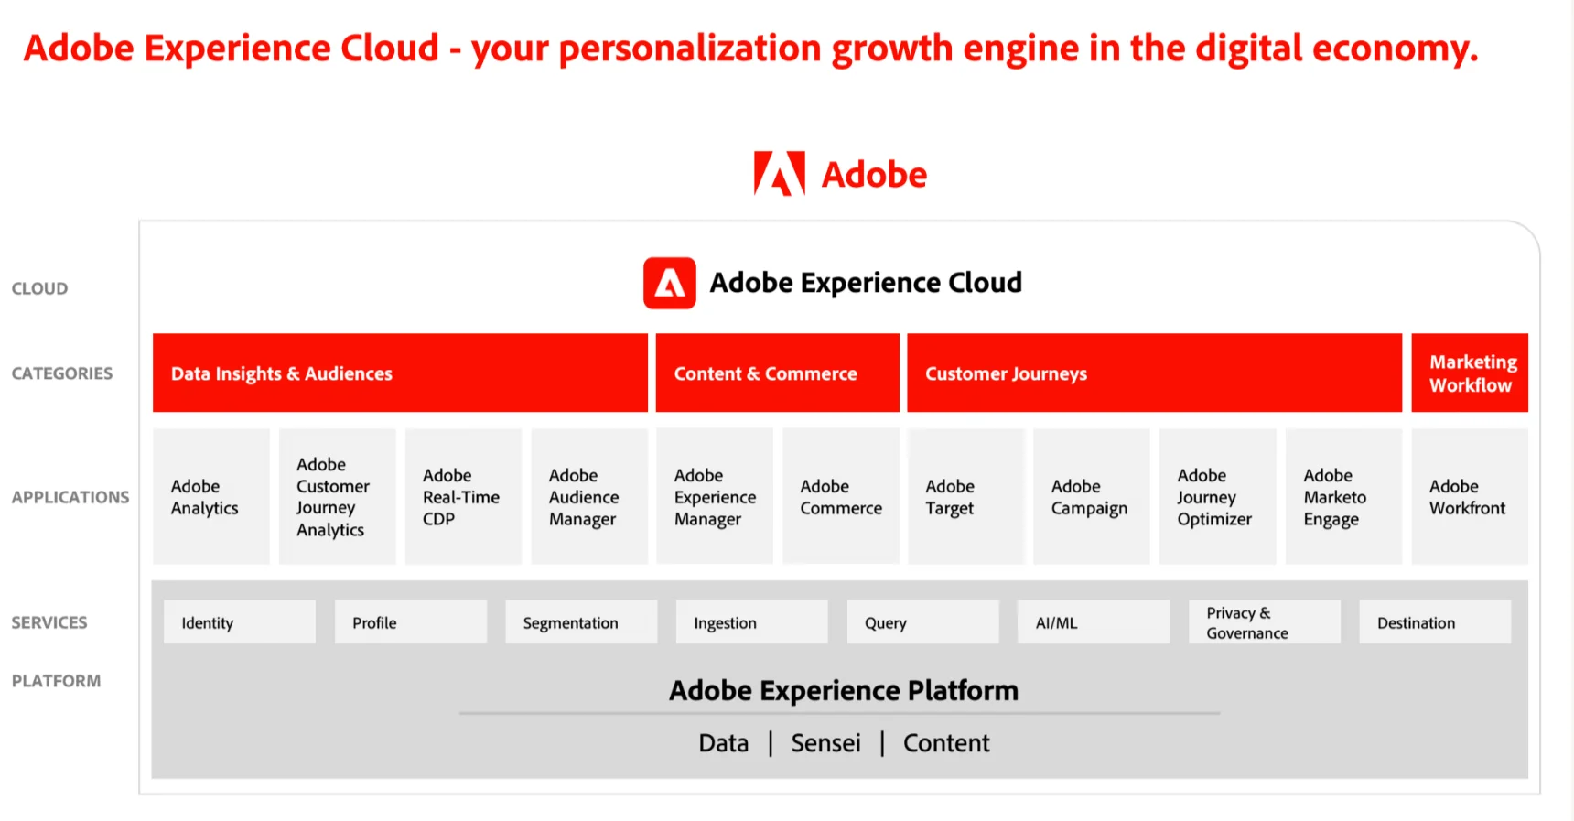Click the red Adobe logo icon at top
Screen dimensions: 1574x821
point(779,174)
